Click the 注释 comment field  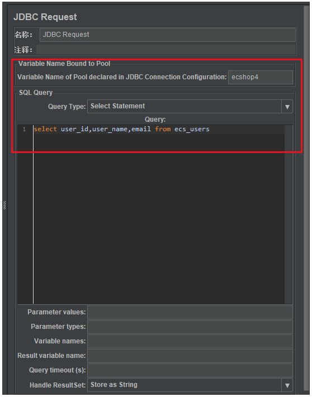[x=166, y=50]
